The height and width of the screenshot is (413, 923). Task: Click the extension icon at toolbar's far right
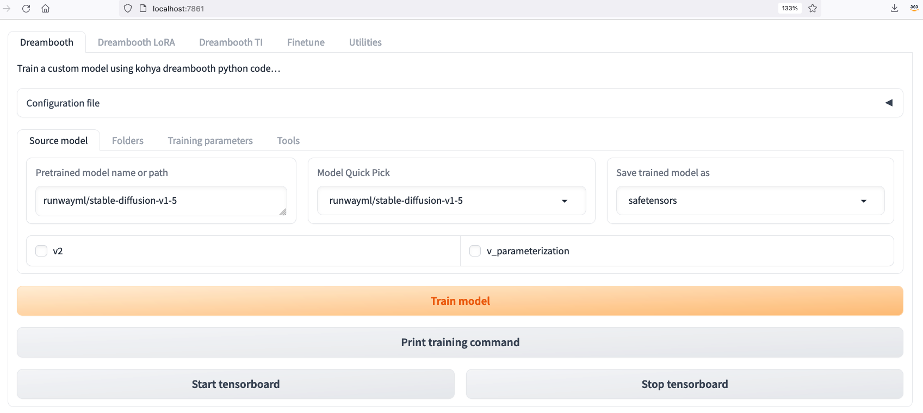[x=914, y=8]
